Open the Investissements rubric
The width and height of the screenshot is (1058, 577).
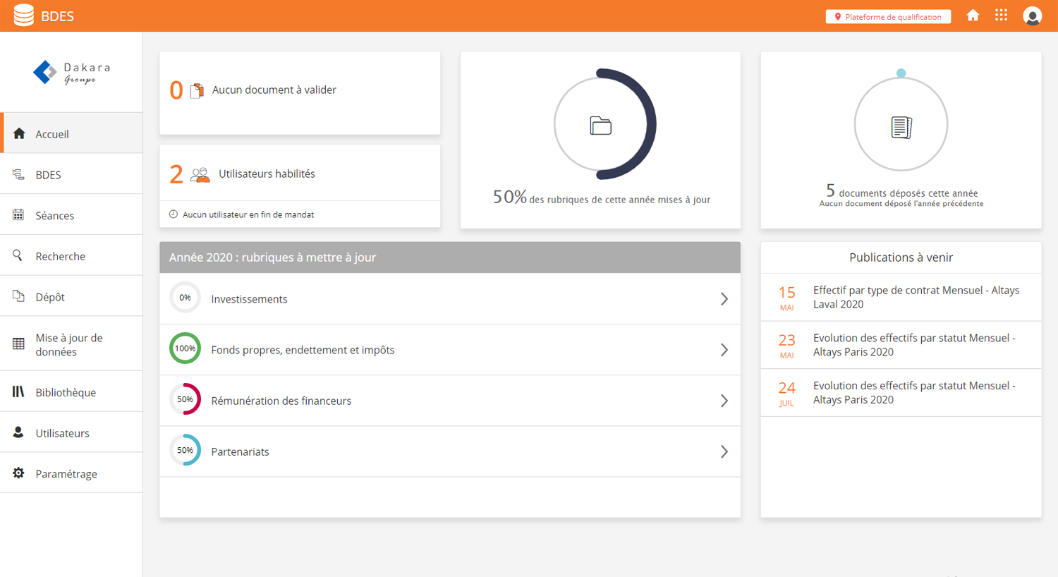450,299
